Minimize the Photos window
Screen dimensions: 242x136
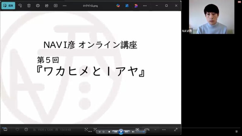click(157, 5)
